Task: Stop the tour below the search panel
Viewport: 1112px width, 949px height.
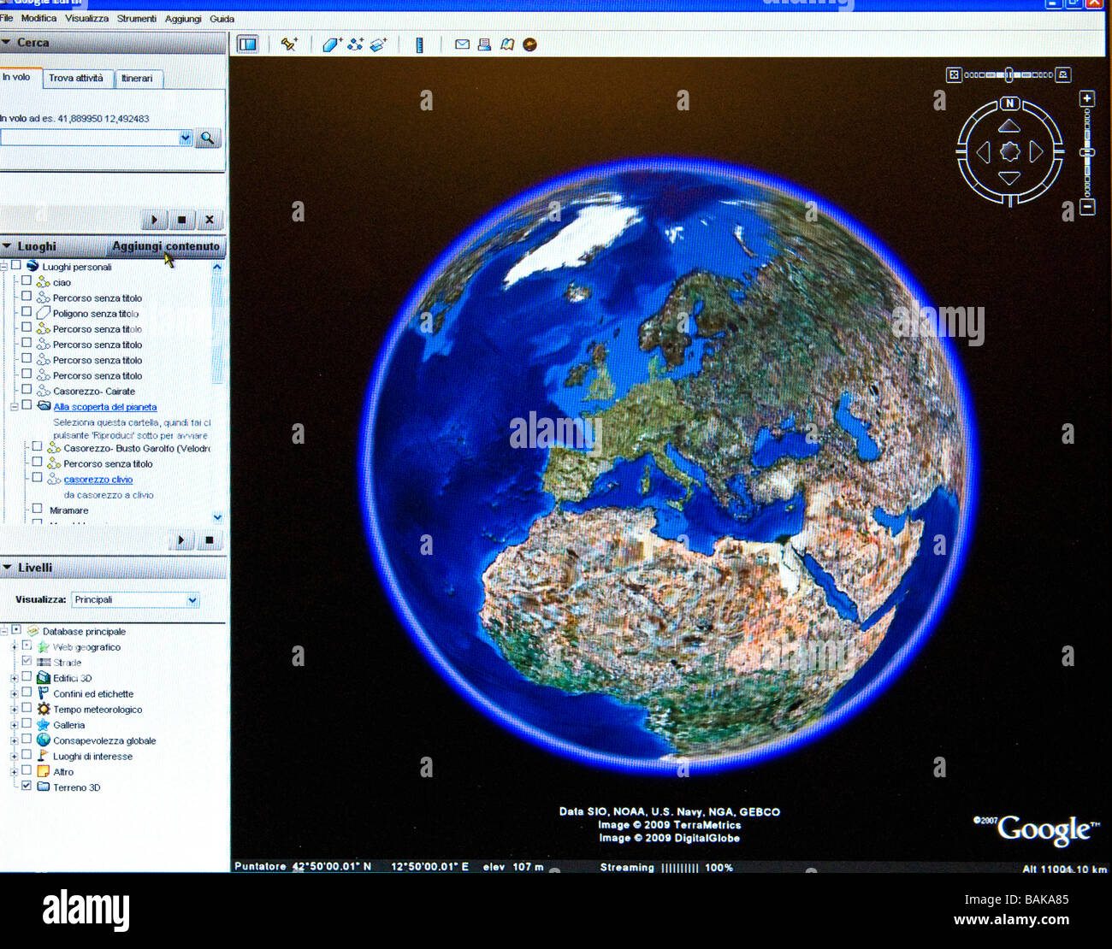Action: coord(181,220)
